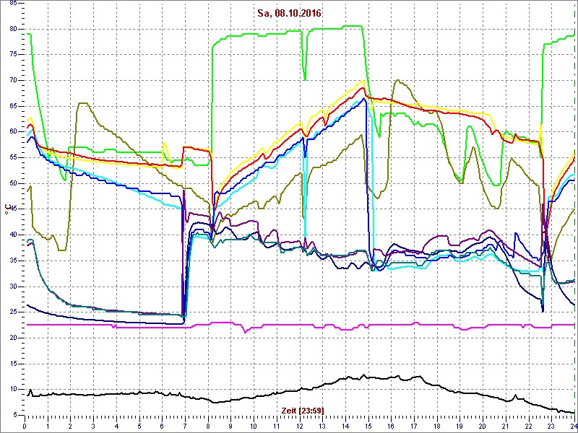The image size is (578, 433).
Task: Click the 'Zeit [23:59]' time axis label
Action: coord(302,410)
